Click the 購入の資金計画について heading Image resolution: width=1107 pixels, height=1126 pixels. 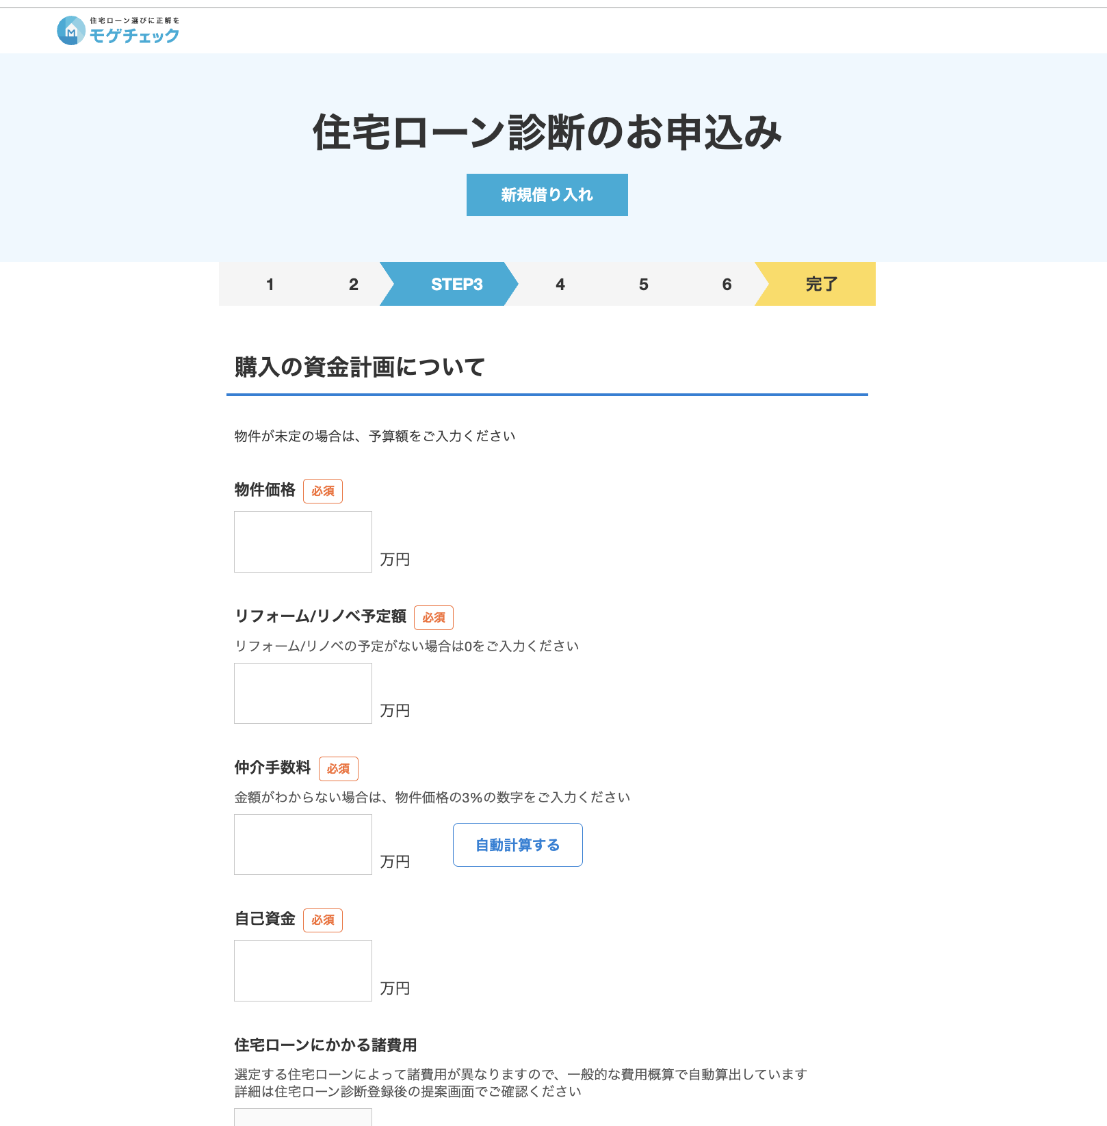360,367
